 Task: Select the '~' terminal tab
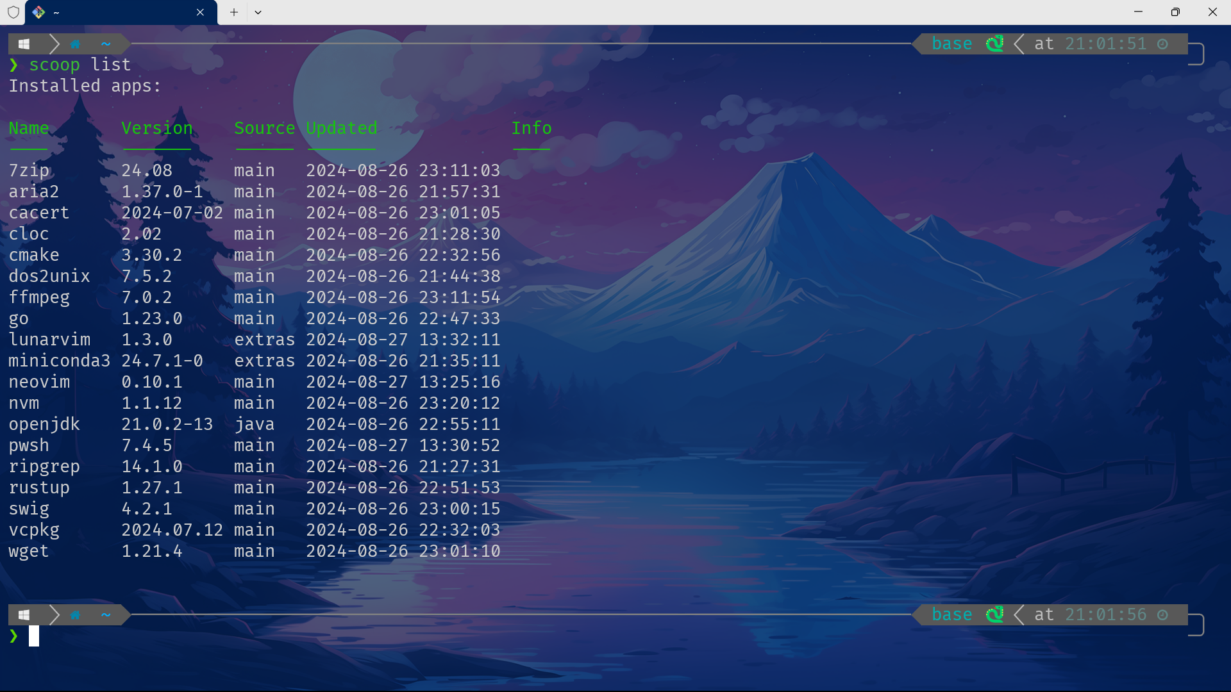click(x=115, y=12)
